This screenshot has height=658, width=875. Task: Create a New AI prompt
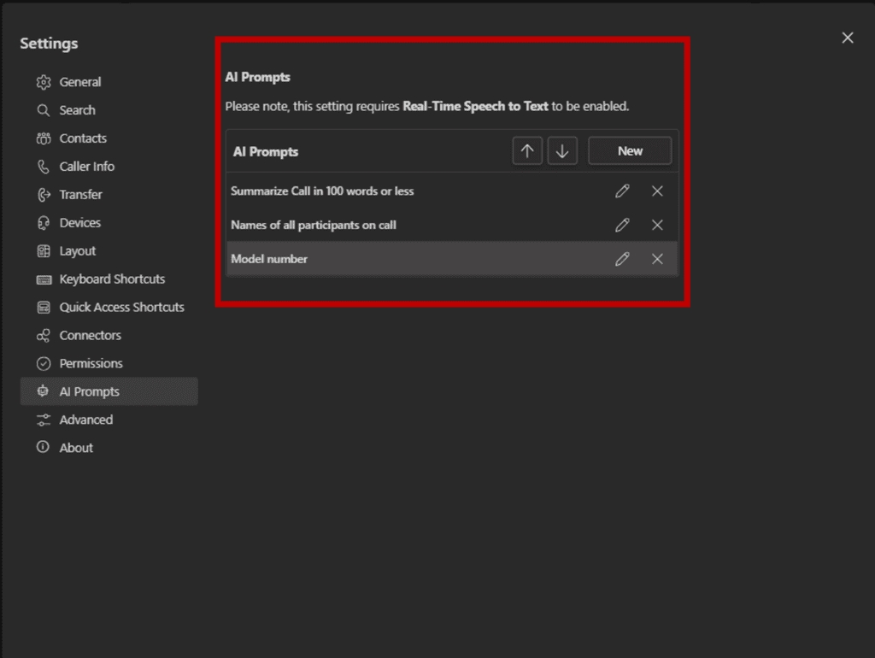(x=630, y=151)
